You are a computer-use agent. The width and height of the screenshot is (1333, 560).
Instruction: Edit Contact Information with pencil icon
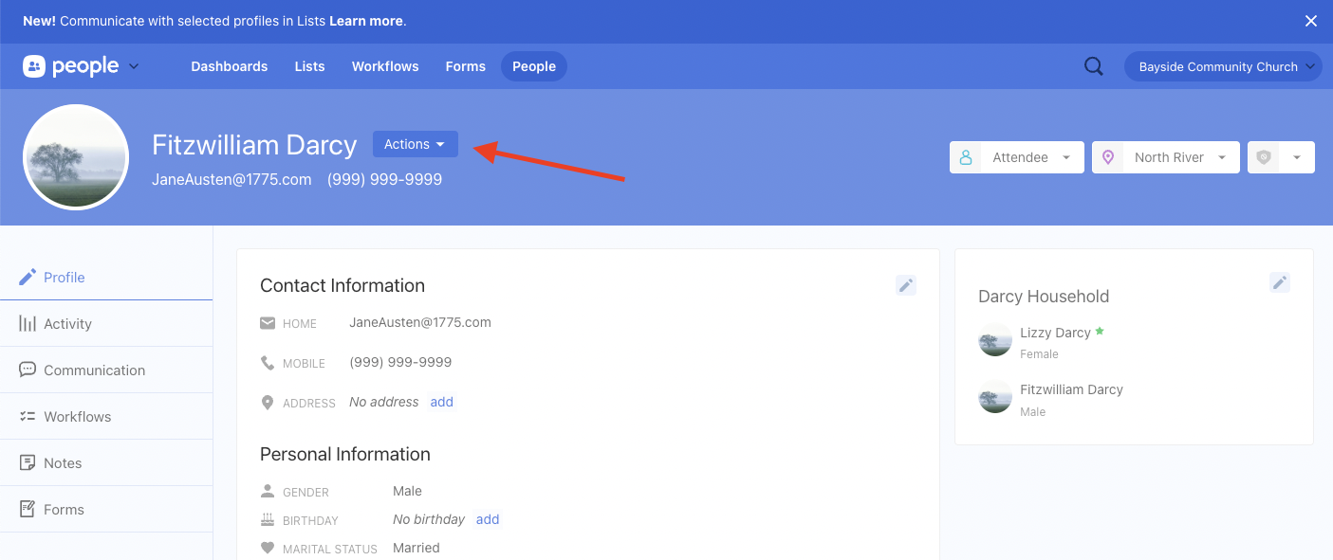[x=905, y=285]
